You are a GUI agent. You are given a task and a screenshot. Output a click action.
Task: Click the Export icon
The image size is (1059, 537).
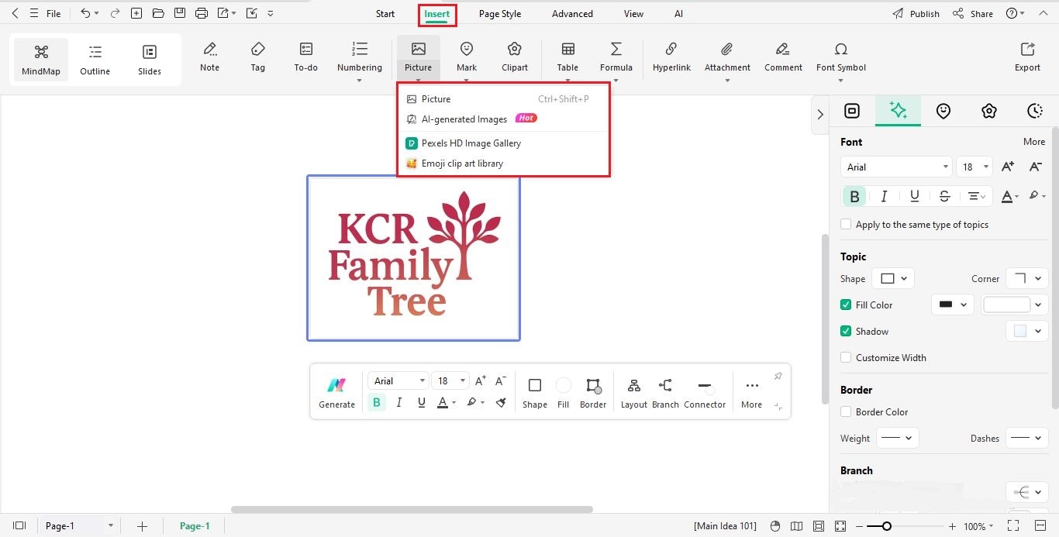[x=1027, y=57]
